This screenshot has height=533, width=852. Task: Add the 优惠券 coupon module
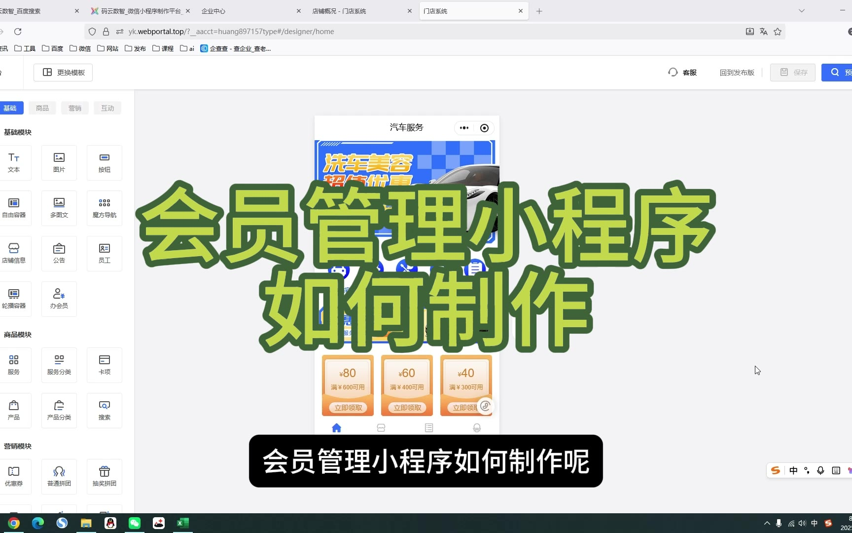(14, 476)
